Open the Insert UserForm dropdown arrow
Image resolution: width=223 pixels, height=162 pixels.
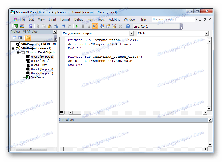[x=26, y=26]
